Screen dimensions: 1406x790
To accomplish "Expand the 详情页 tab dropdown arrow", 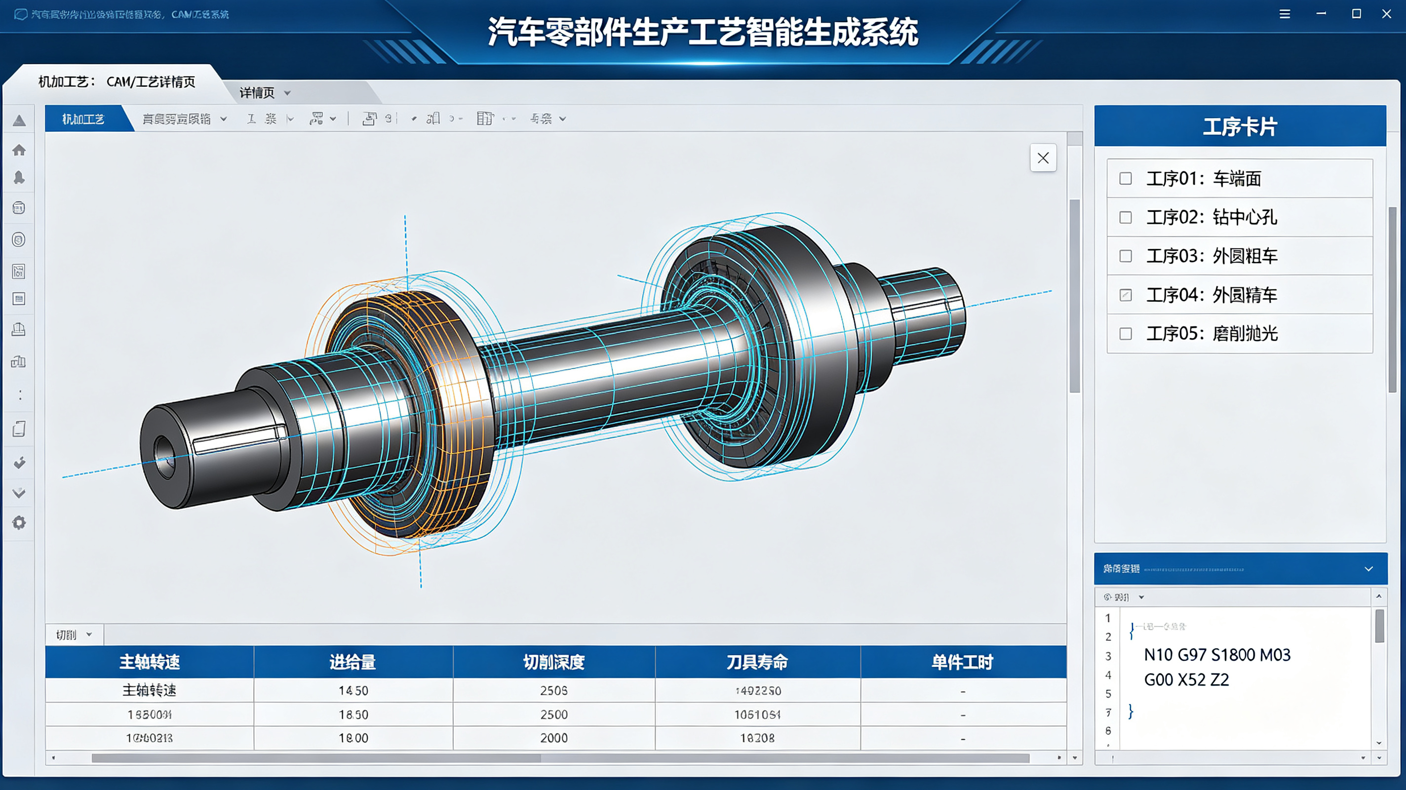I will pyautogui.click(x=287, y=93).
